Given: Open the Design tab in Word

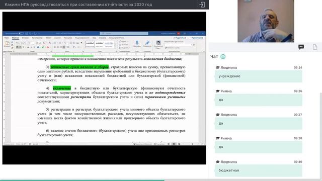Looking at the screenshot, I should pyautogui.click(x=37, y=38).
